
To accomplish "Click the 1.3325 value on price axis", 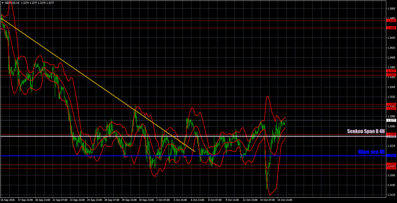I will (391, 97).
